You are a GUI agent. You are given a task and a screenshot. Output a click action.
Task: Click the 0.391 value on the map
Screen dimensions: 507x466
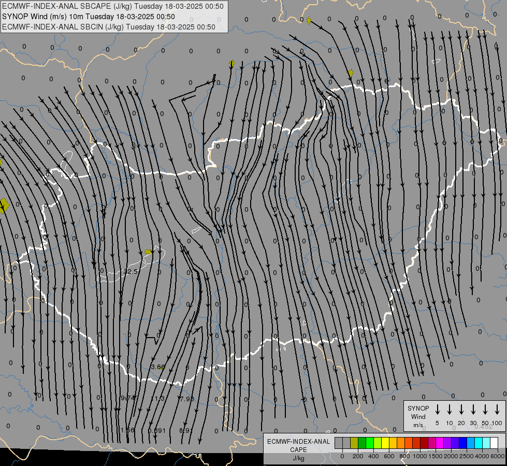(x=157, y=431)
